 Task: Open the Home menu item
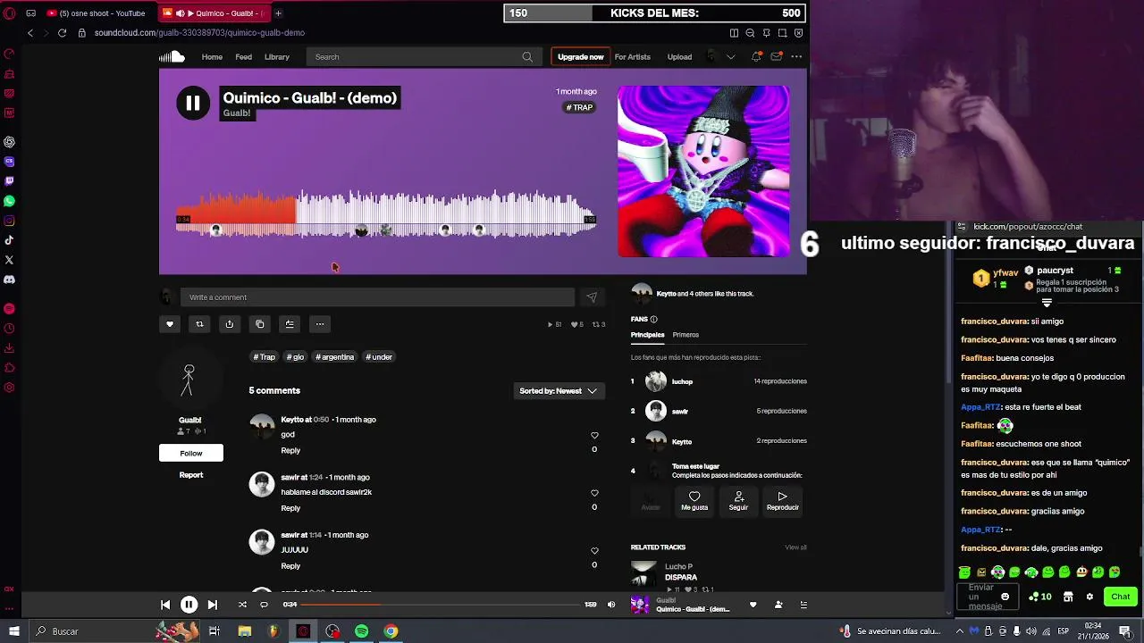[x=212, y=57]
